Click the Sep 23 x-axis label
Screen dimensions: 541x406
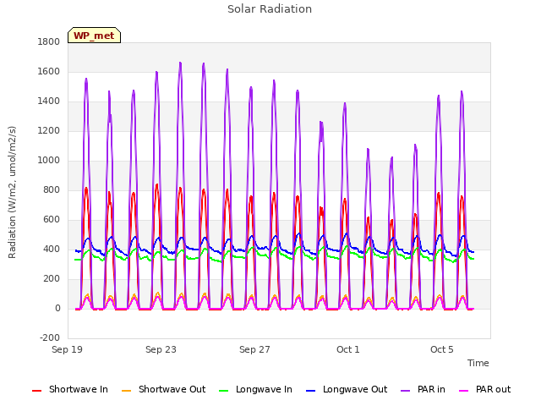pyautogui.click(x=161, y=349)
